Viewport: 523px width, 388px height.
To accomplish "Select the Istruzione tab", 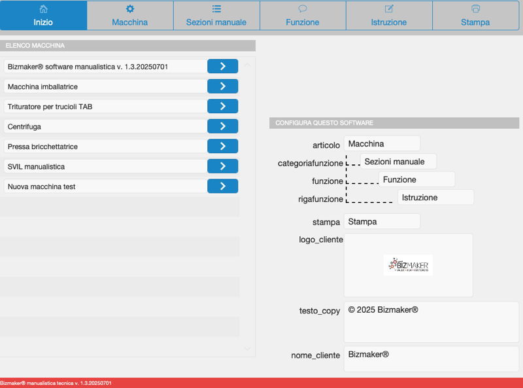I will pos(389,15).
